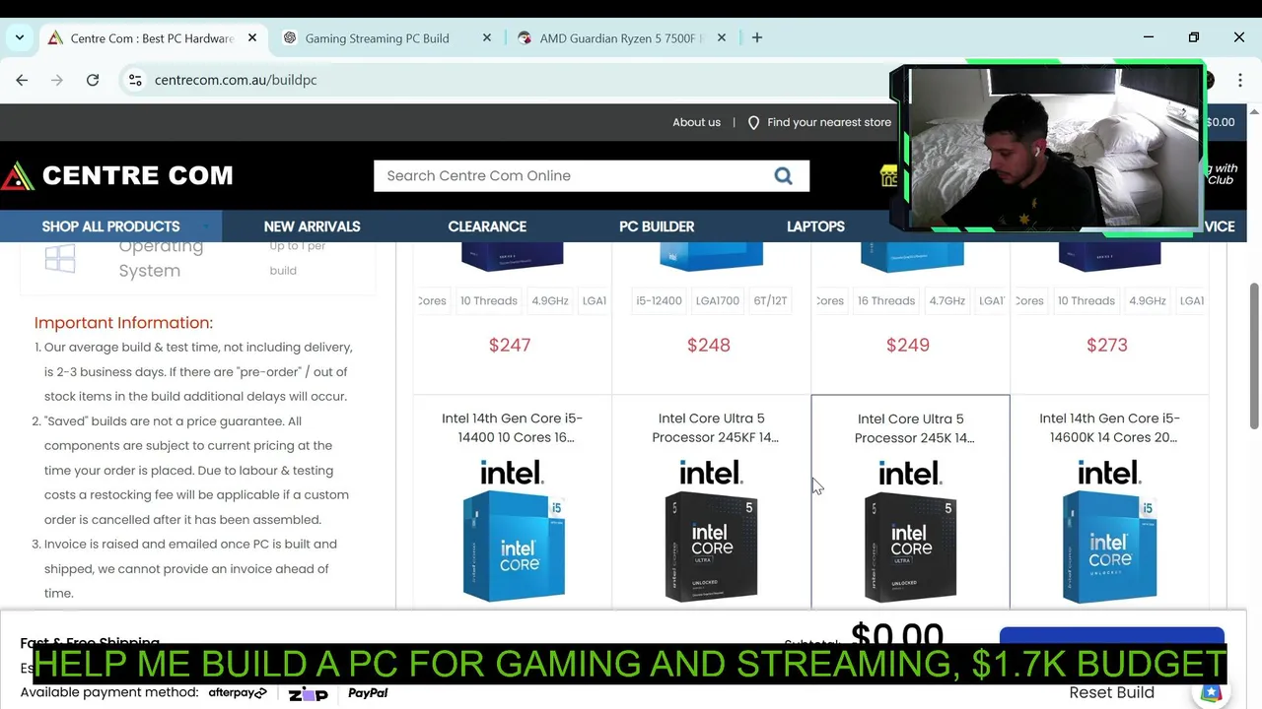Focus the Search Centre Com Online field
The width and height of the screenshot is (1262, 709).
pos(572,175)
